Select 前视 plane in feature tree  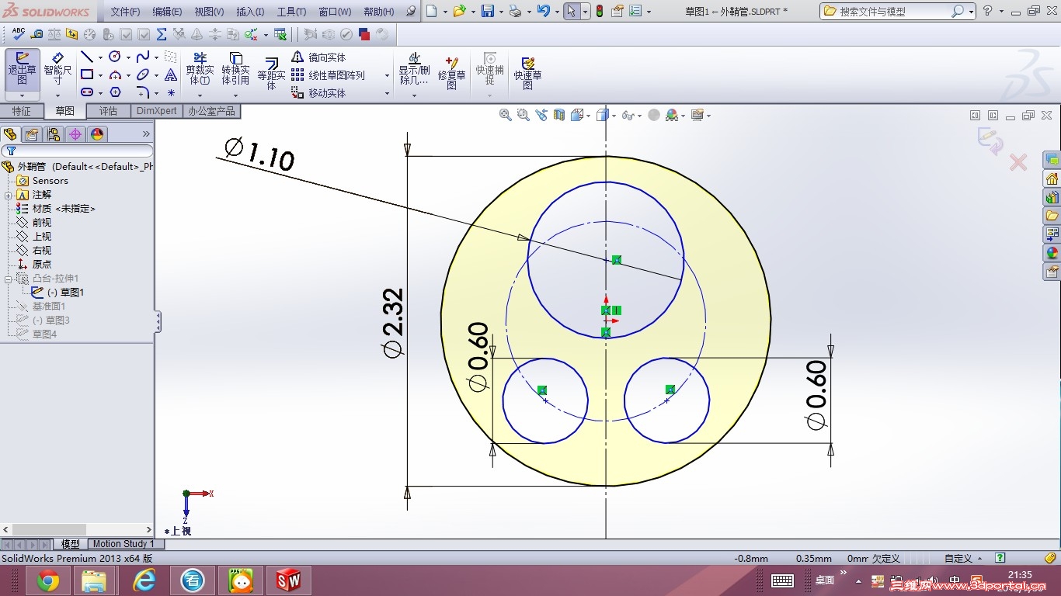[41, 223]
